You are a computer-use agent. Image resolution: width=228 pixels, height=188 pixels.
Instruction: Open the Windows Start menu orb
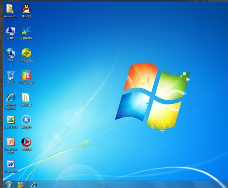coord(8,184)
